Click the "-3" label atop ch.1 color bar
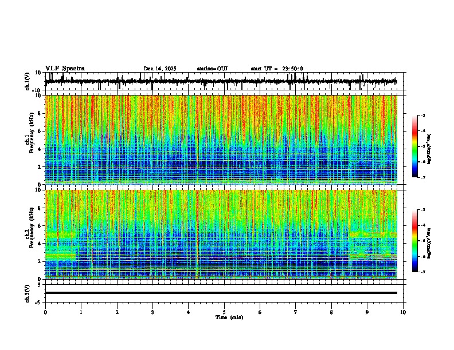The image size is (454, 350). [422, 115]
